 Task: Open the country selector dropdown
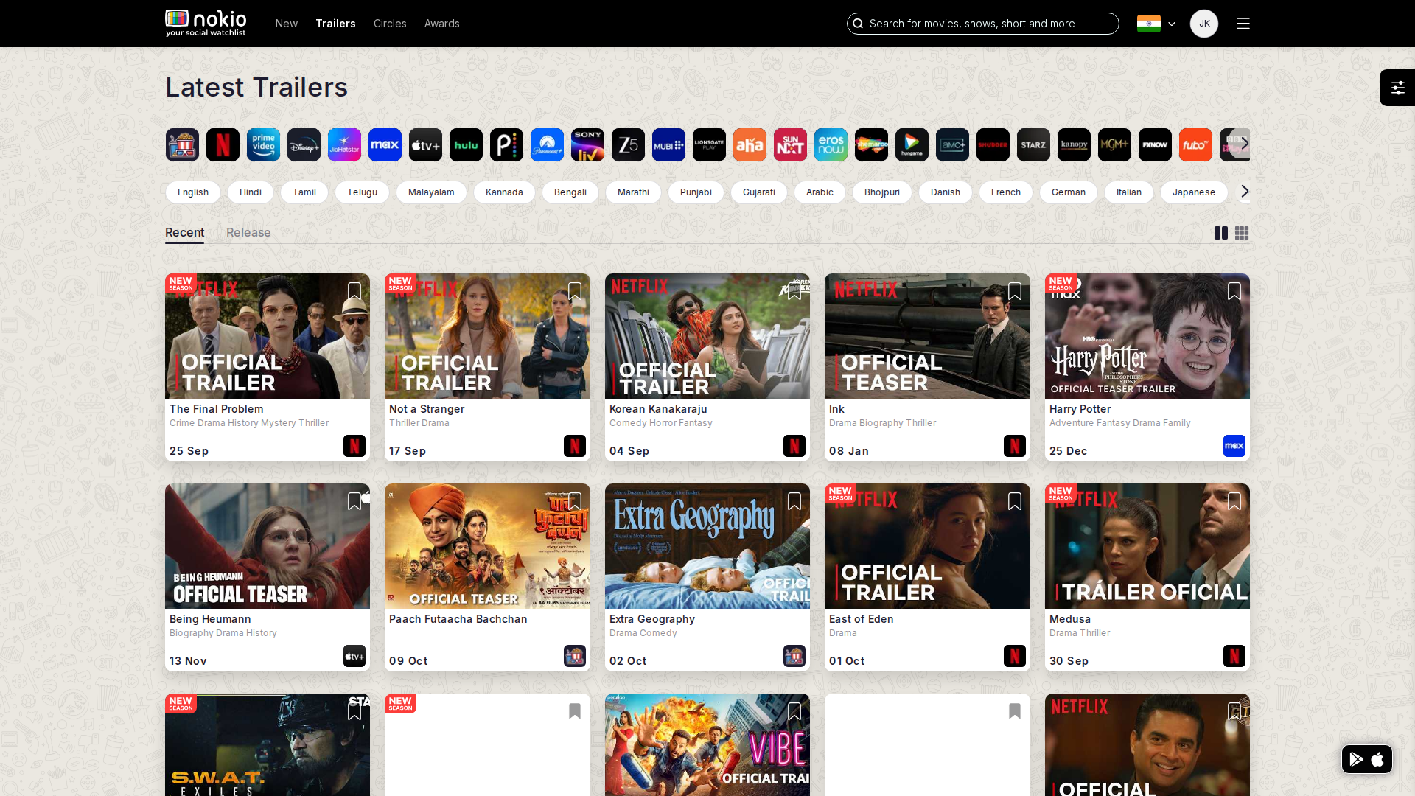tap(1156, 24)
